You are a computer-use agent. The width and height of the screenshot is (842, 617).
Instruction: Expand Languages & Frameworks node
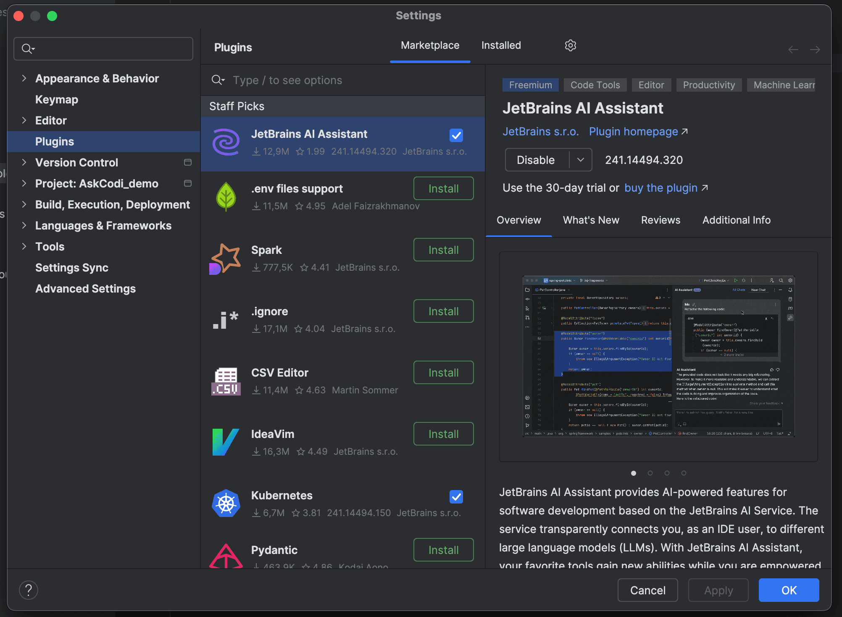[24, 225]
